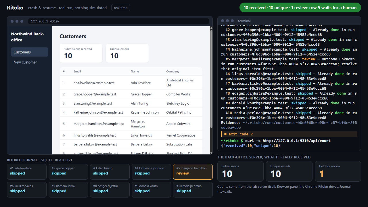
Task: Open journal card #7 barbara.liskov
Action: 68,189
